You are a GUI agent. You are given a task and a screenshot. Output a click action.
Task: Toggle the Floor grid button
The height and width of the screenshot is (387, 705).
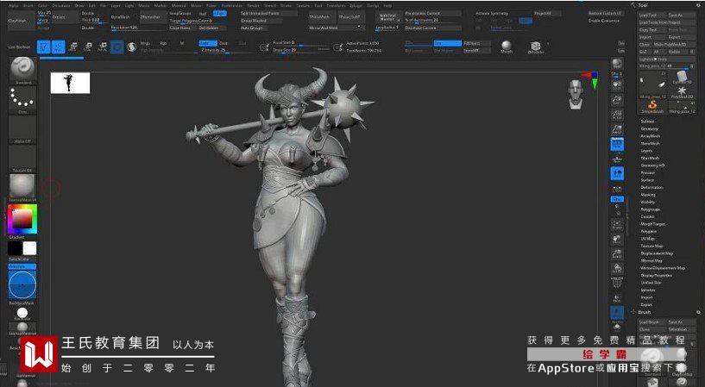[x=617, y=159]
